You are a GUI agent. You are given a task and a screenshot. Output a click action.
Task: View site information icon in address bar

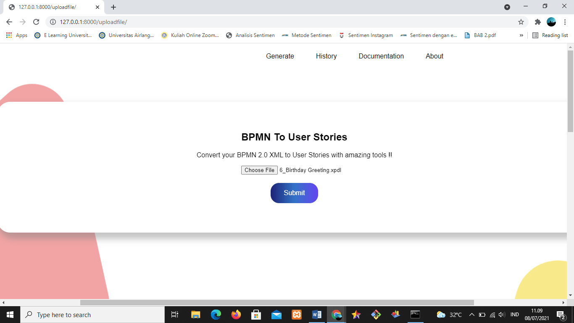[x=53, y=22]
